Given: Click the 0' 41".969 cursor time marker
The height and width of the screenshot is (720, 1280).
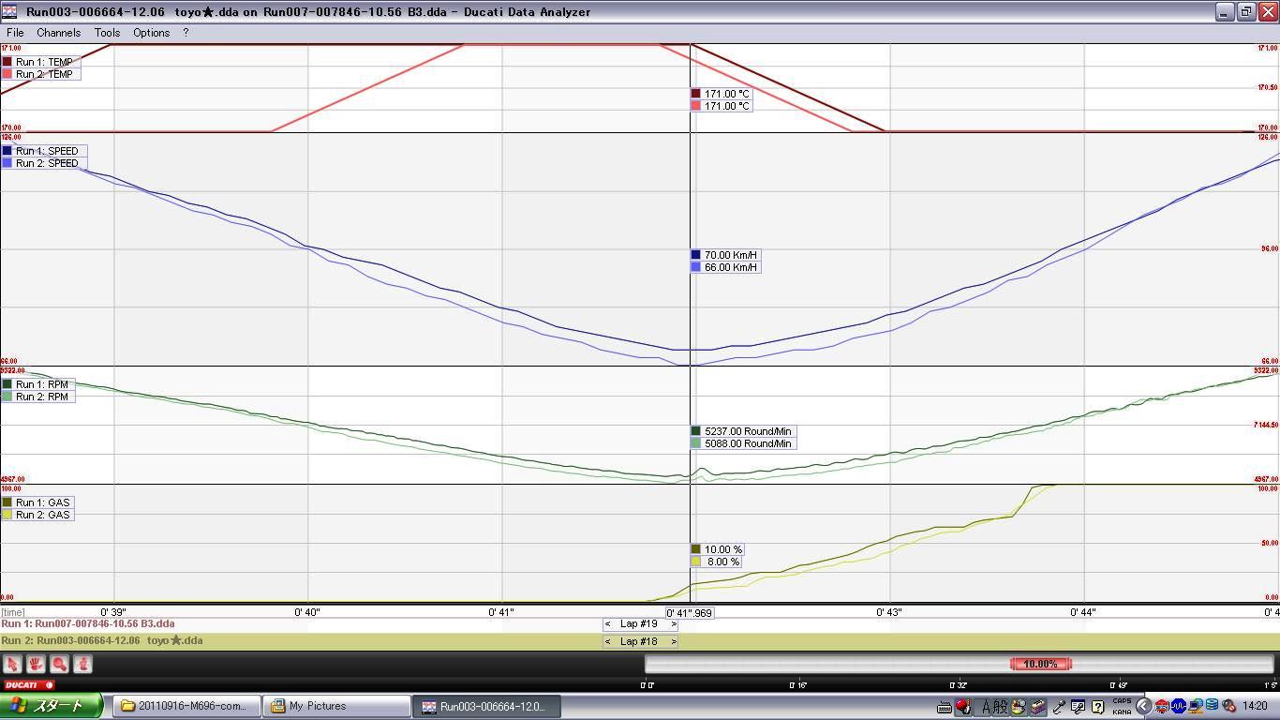Looking at the screenshot, I should coord(690,613).
